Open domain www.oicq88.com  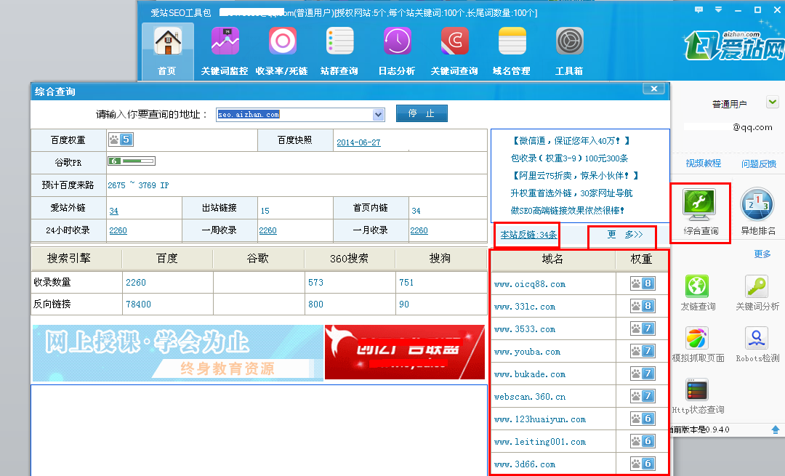[530, 284]
